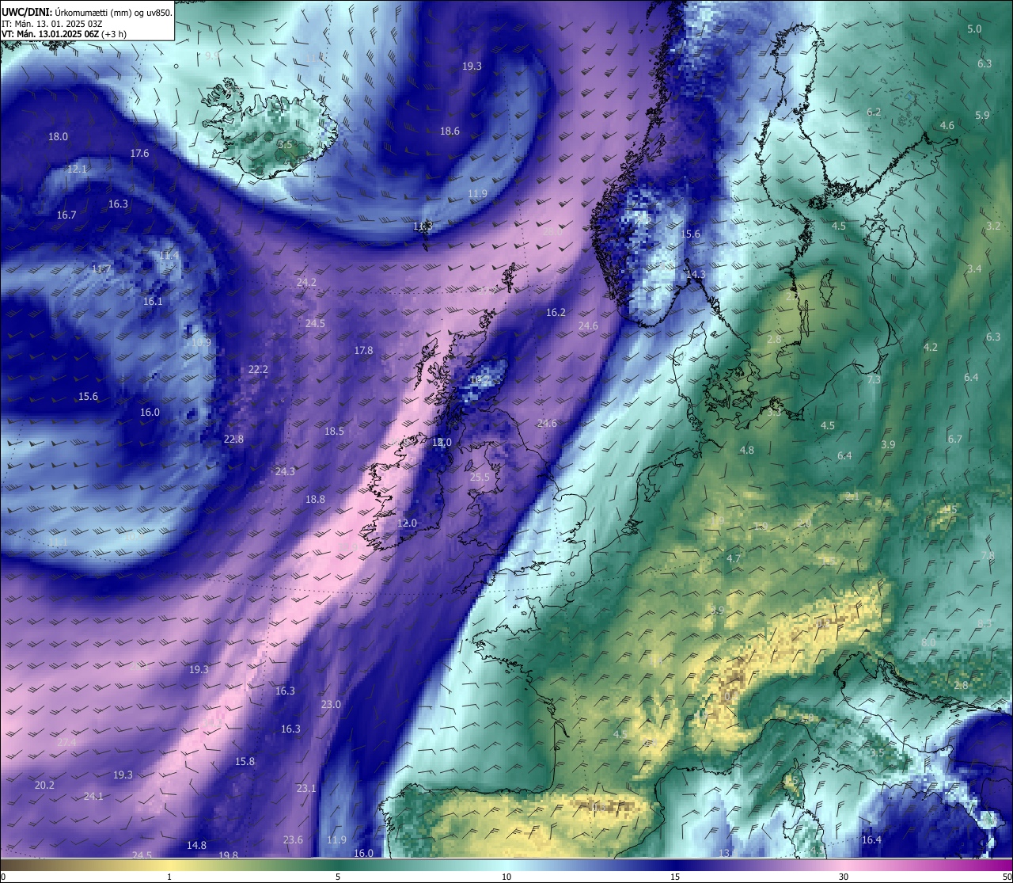Click the 6.2 value on the map
Viewport: 1013px width, 883px height.
[874, 112]
